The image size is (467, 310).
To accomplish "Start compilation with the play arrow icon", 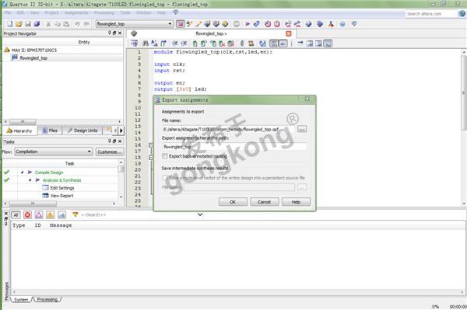I will pos(248,24).
